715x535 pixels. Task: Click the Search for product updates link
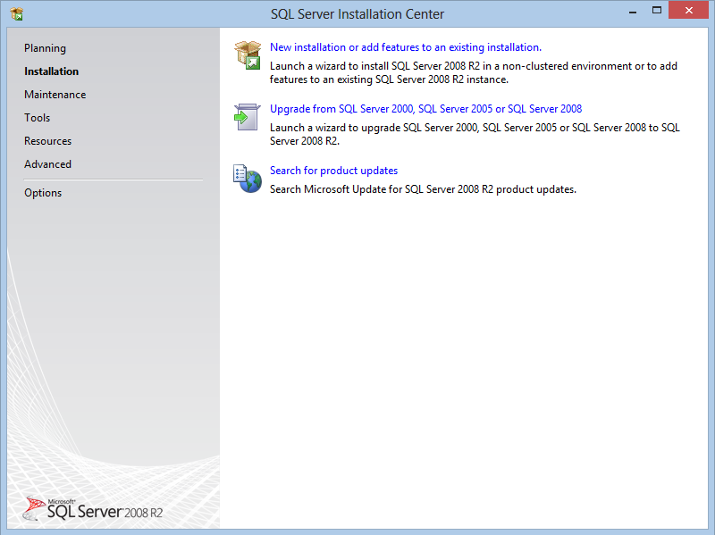[333, 171]
